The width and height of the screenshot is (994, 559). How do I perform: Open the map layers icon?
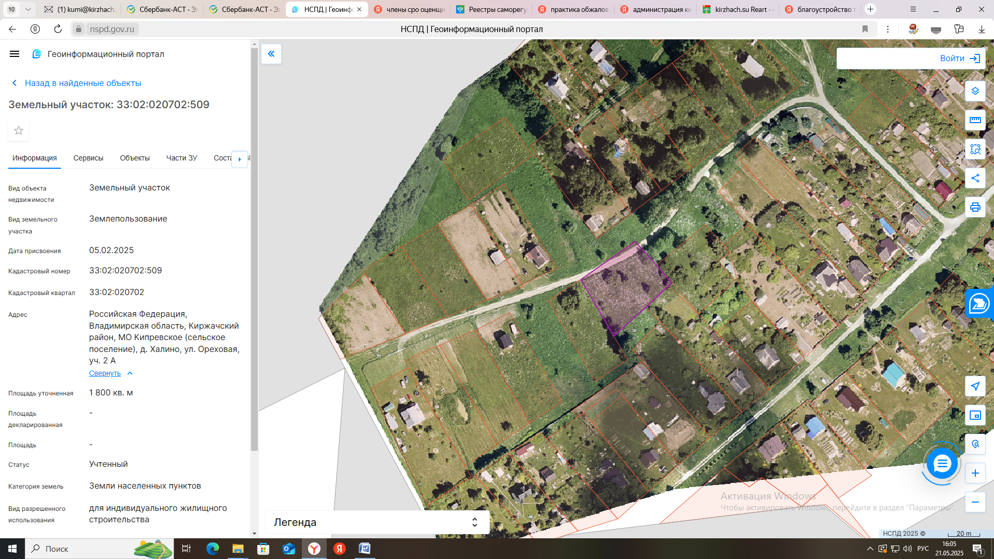coord(975,91)
